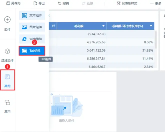This screenshot has height=132, width=165.
Task: Add a 图片组件 image component
Action: (32, 27)
